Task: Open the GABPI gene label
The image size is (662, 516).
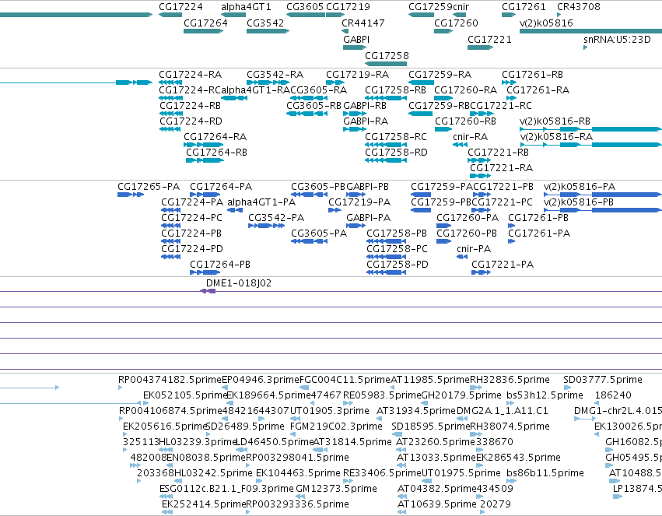Action: point(356,39)
